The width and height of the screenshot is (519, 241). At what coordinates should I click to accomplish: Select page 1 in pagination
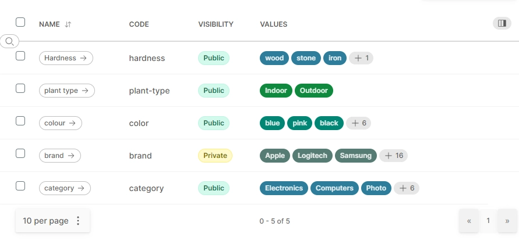click(x=488, y=221)
